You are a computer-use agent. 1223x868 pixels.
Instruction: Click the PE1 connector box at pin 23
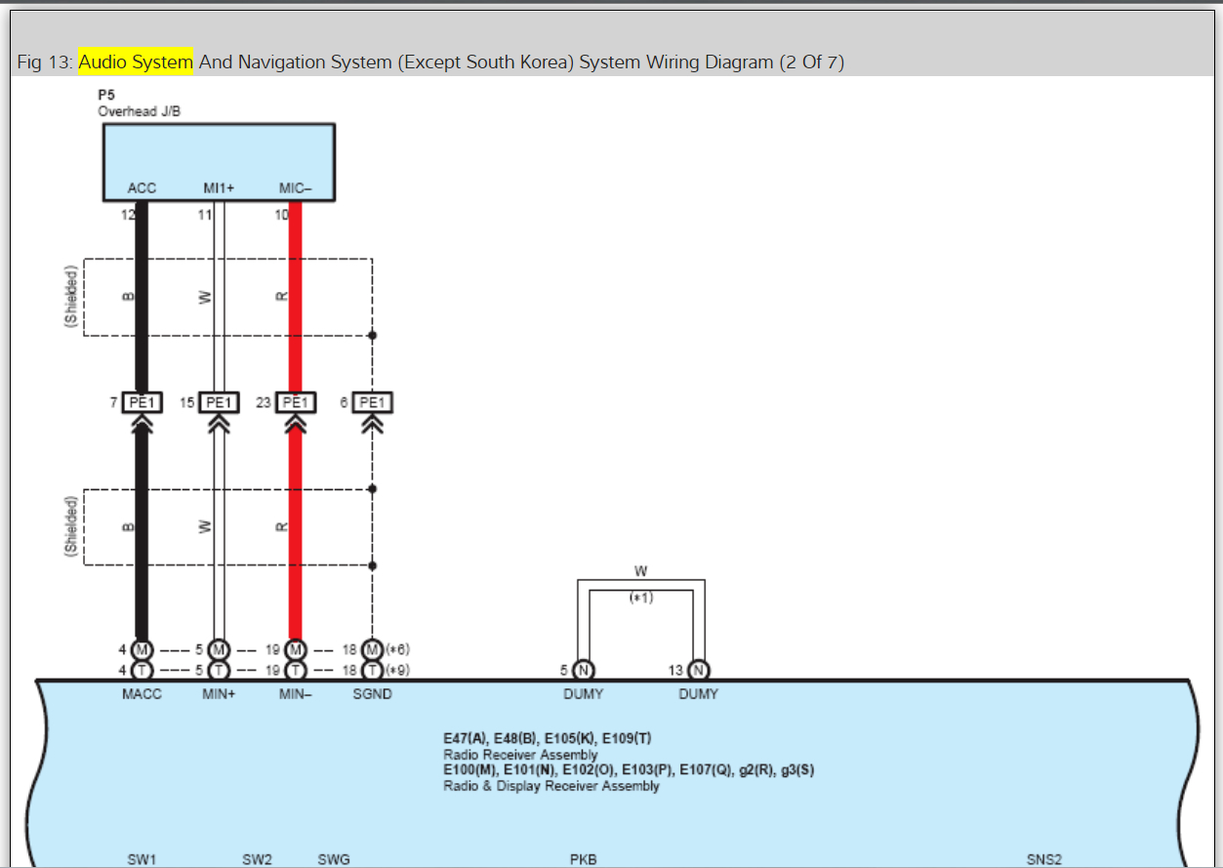[296, 402]
